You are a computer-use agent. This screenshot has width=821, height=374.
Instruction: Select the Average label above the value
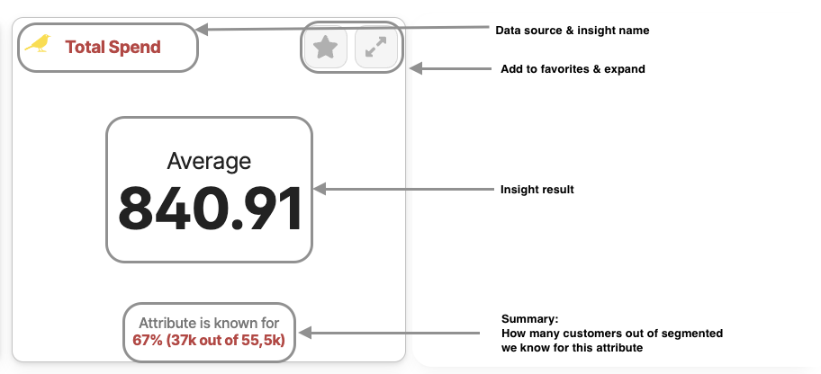coord(209,161)
